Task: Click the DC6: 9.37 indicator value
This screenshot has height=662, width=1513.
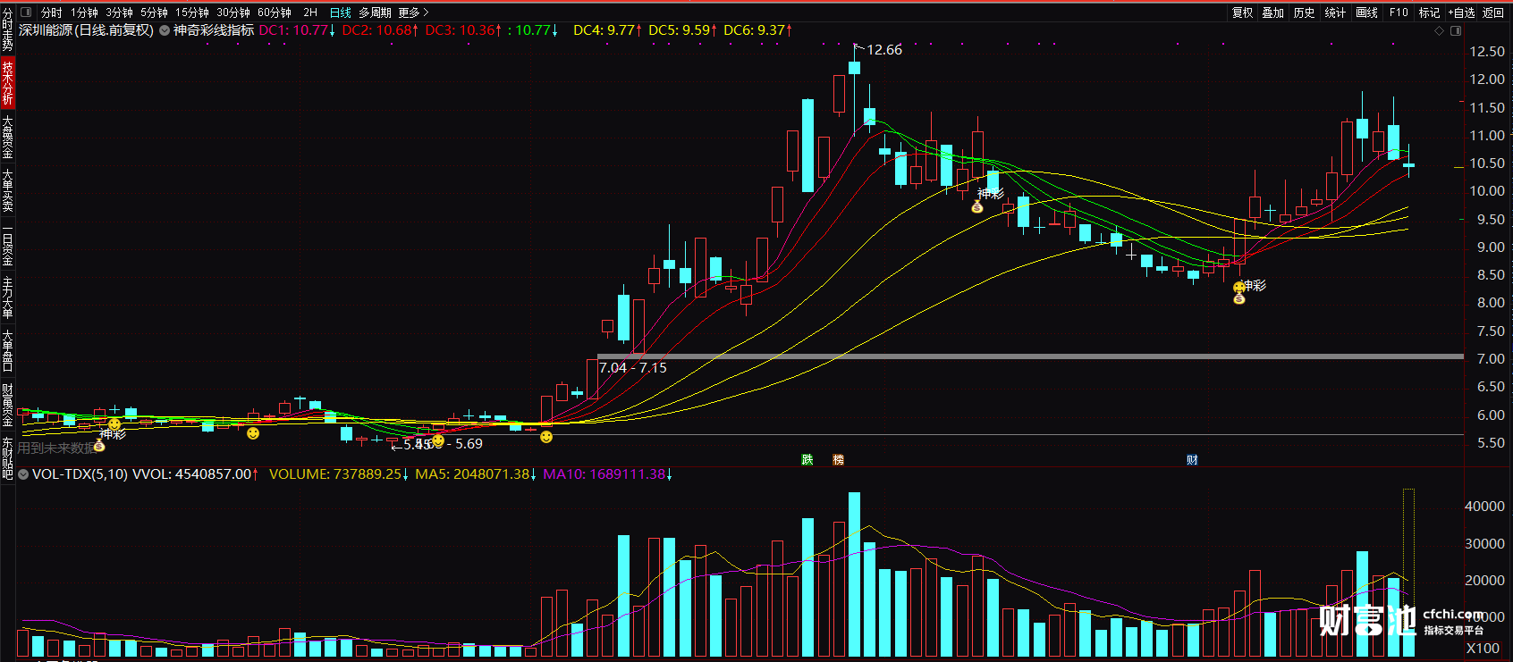Action: tap(754, 30)
